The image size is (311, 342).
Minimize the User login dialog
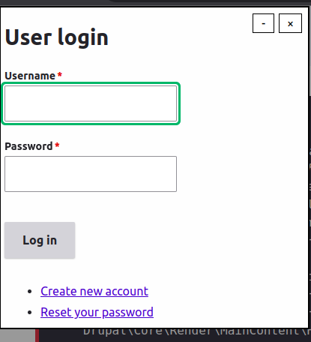263,23
